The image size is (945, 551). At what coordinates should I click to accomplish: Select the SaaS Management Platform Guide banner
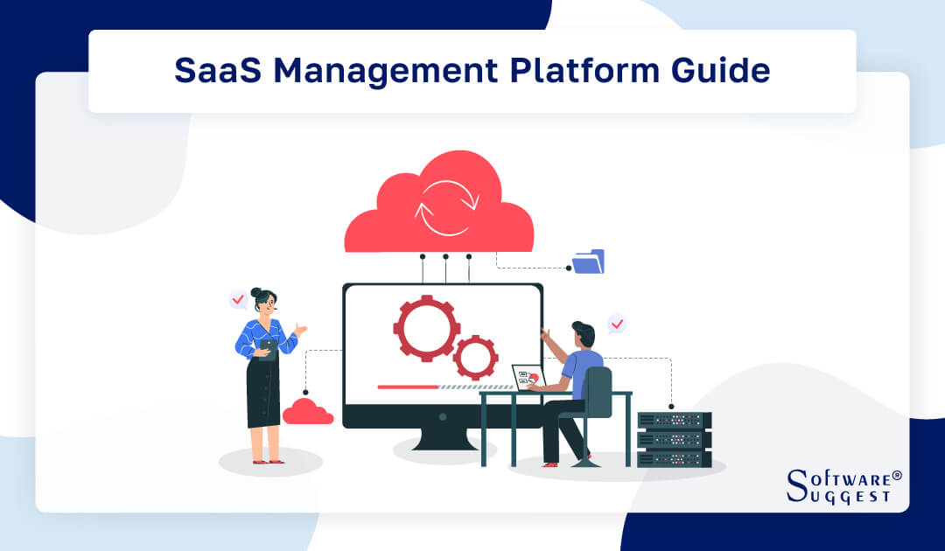pos(472,70)
